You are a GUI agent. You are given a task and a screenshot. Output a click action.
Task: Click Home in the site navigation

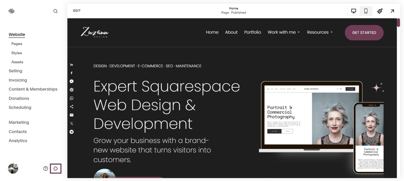(212, 32)
